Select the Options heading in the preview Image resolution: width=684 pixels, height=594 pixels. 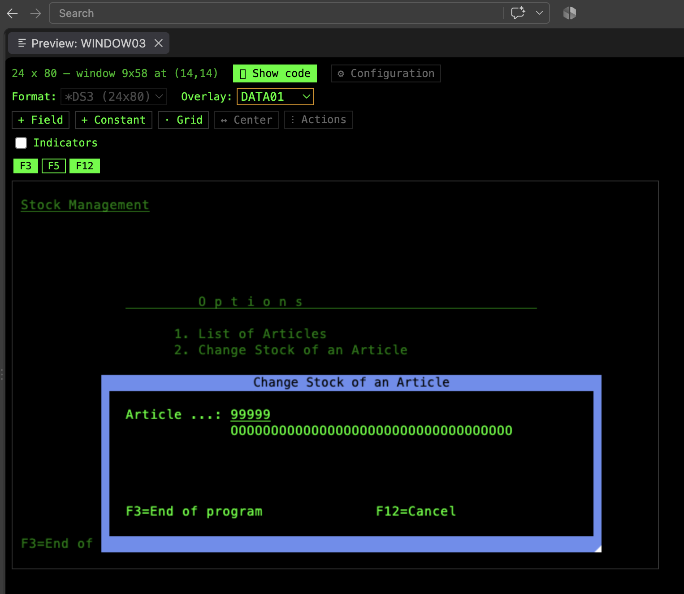(x=251, y=301)
